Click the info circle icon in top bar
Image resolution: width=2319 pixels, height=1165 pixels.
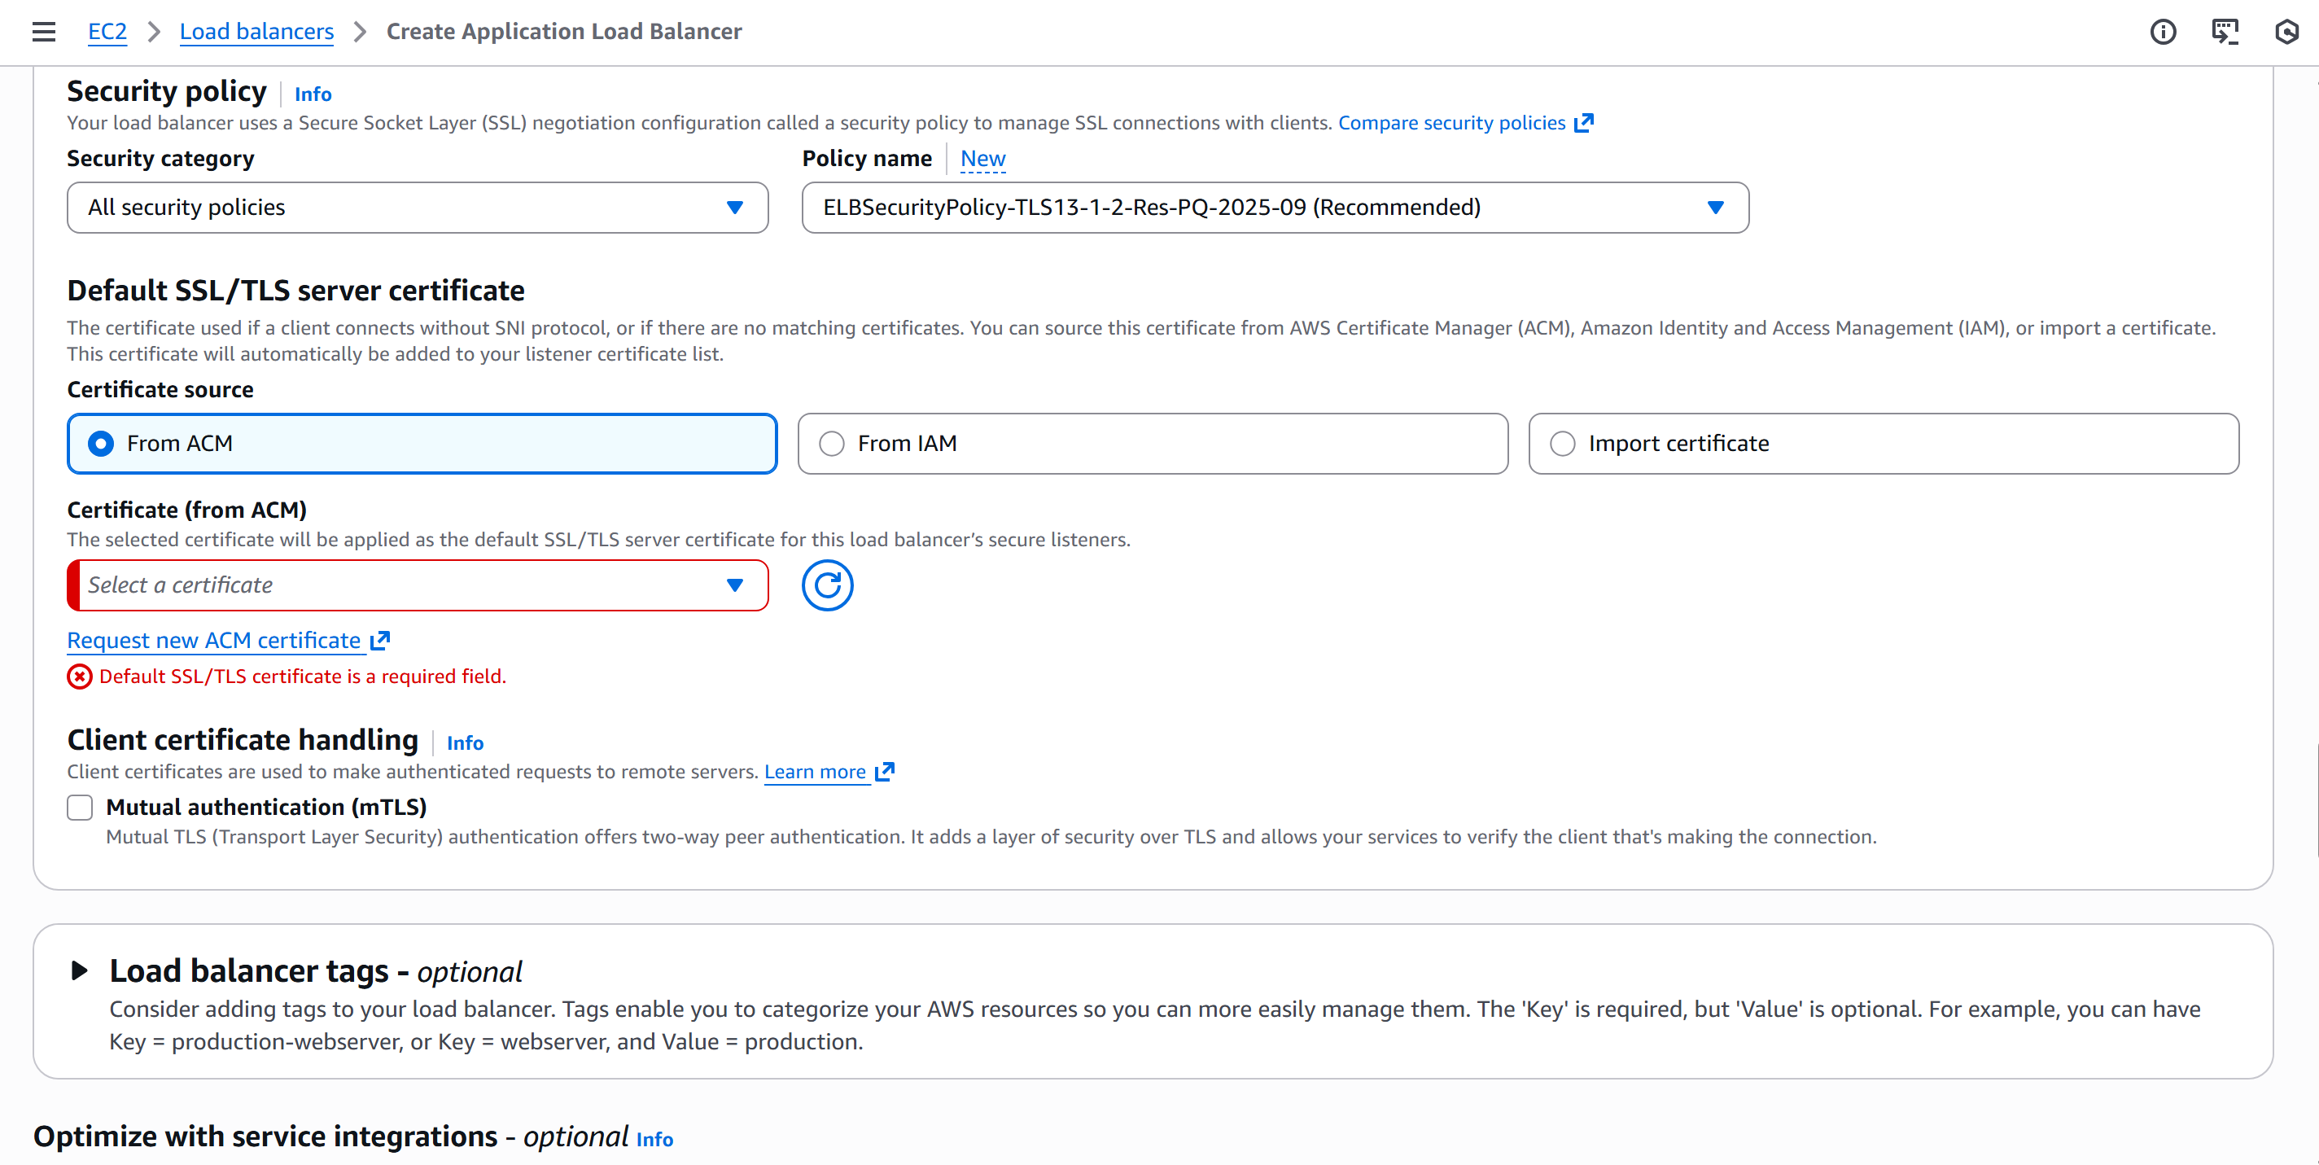coord(2163,32)
